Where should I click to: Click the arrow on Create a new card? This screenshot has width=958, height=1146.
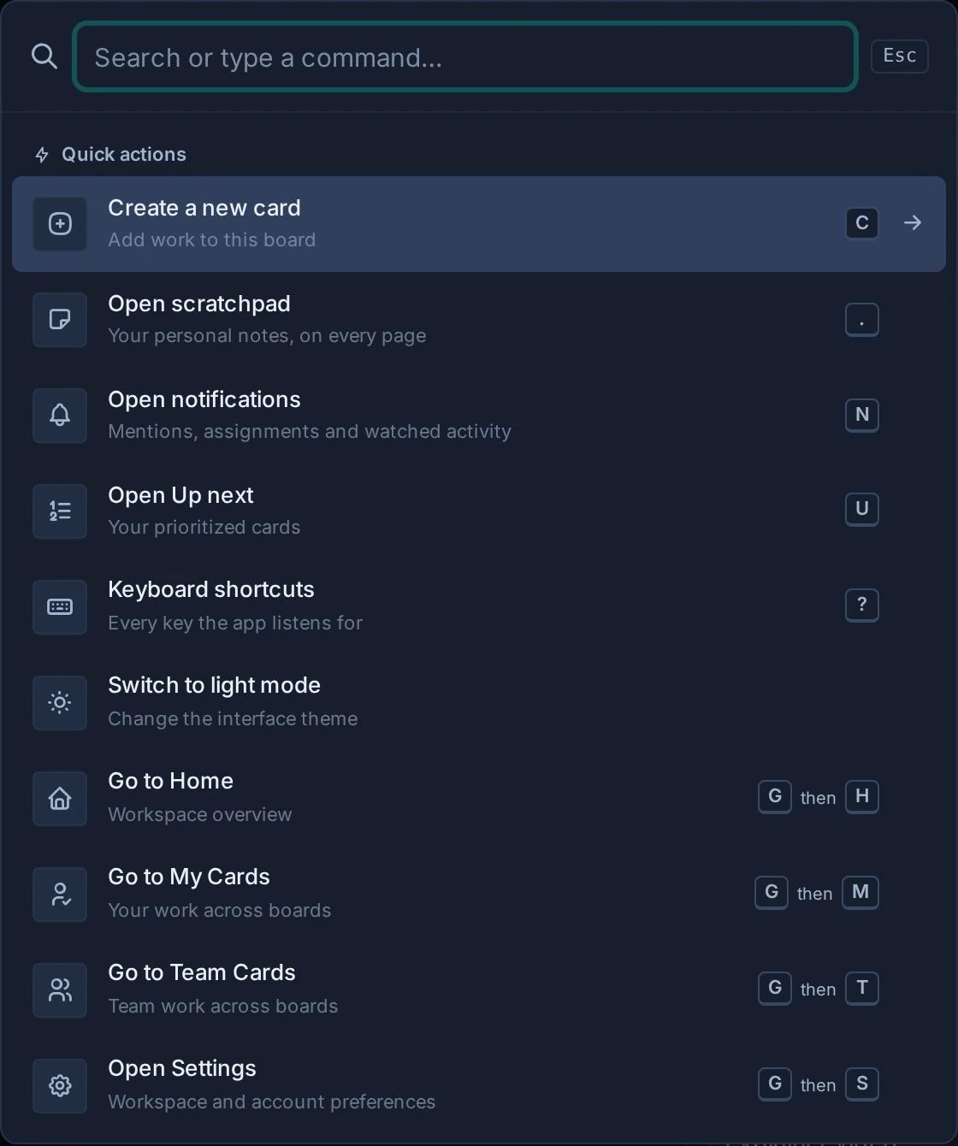913,223
